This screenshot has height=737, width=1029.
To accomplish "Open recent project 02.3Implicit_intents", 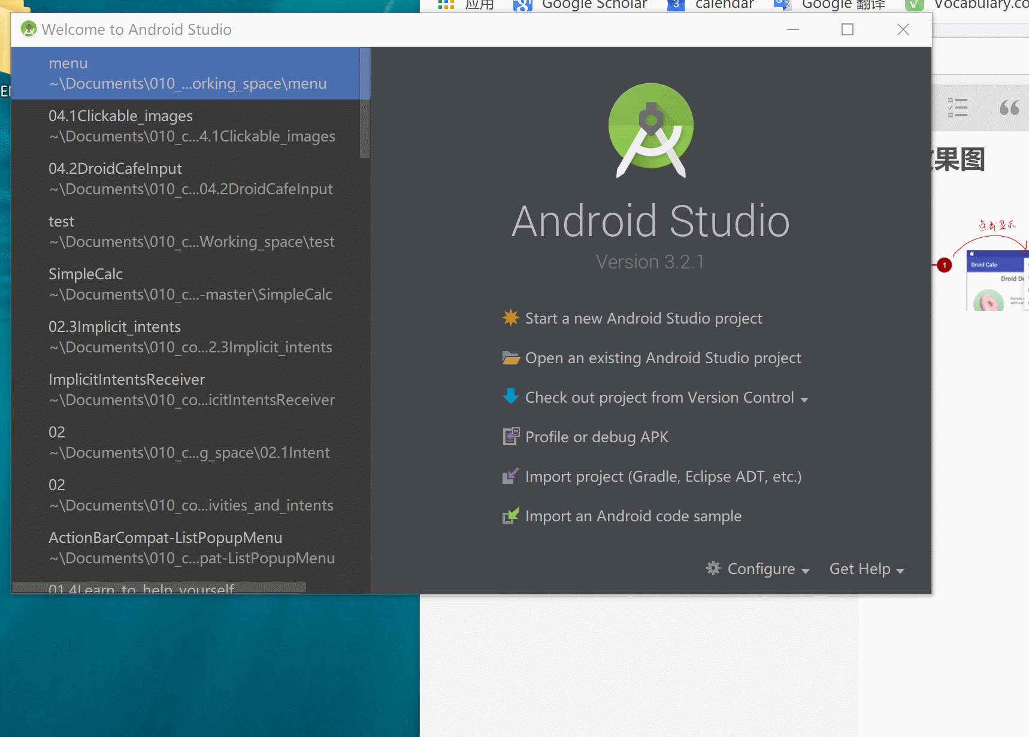I will [x=186, y=337].
